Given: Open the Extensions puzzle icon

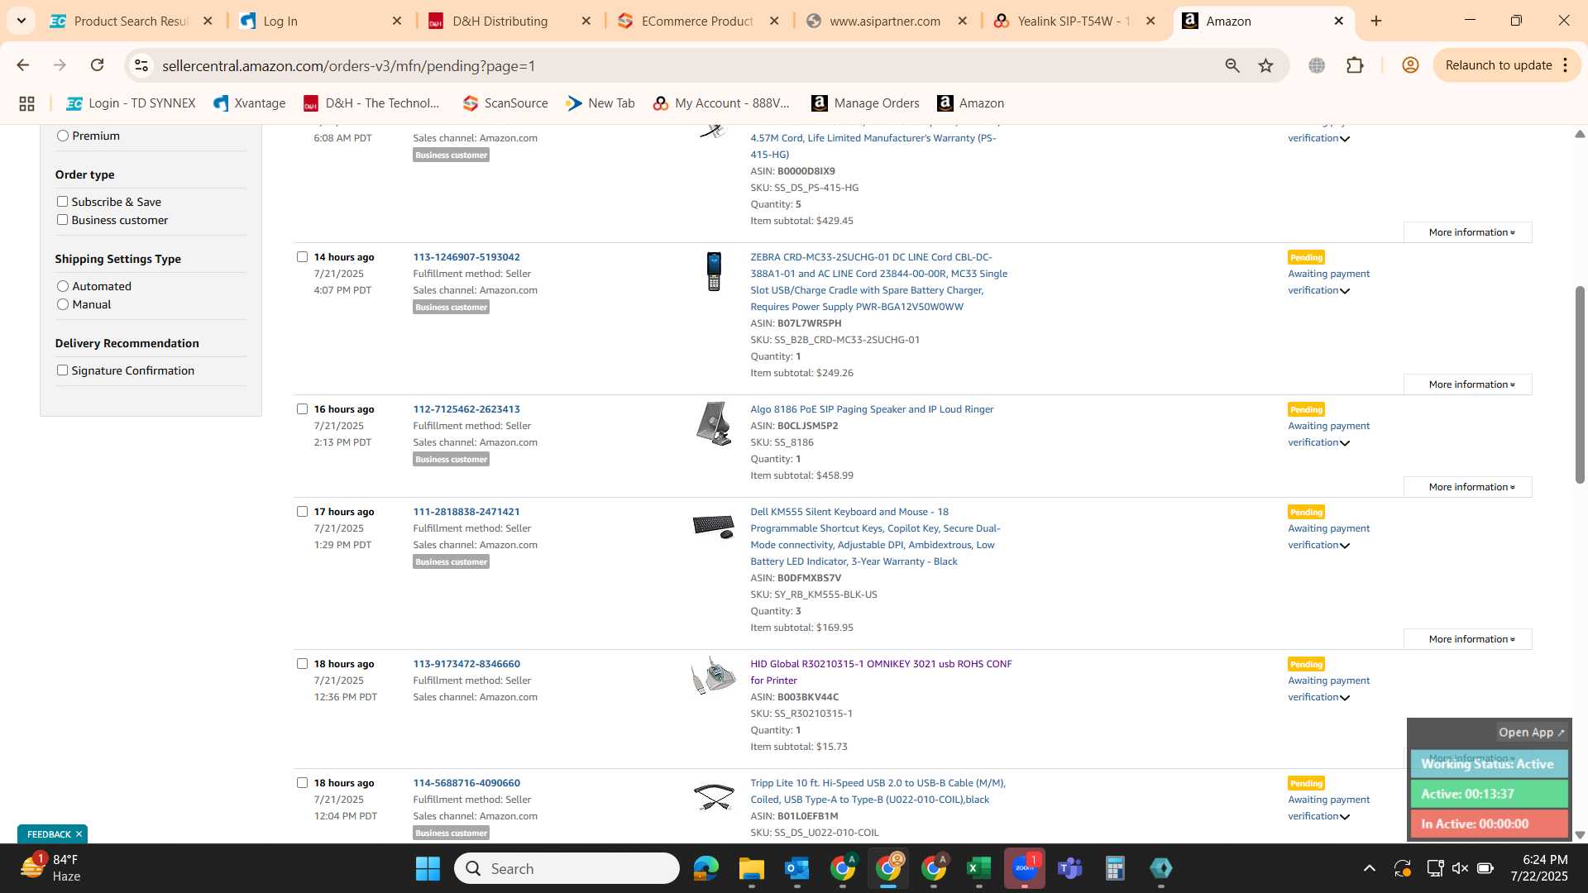Looking at the screenshot, I should pos(1355,65).
